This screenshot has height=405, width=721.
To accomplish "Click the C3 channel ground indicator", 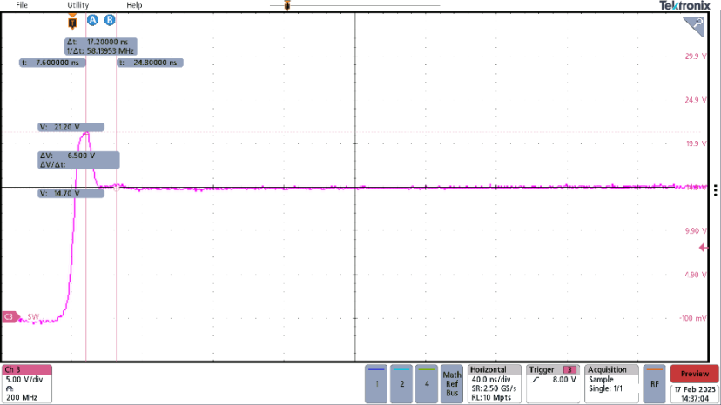I will tap(10, 317).
